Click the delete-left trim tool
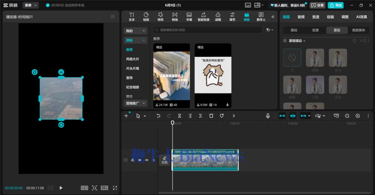375x195 pixels. click(x=190, y=116)
